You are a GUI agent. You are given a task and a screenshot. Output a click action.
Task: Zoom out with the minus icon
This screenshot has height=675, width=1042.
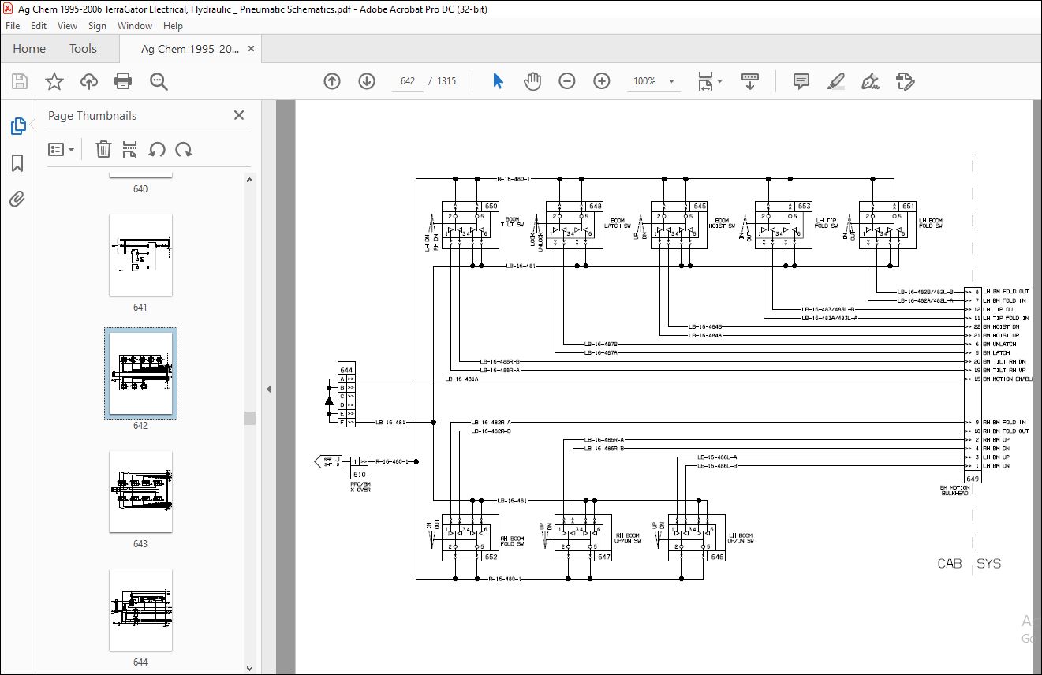(x=567, y=81)
